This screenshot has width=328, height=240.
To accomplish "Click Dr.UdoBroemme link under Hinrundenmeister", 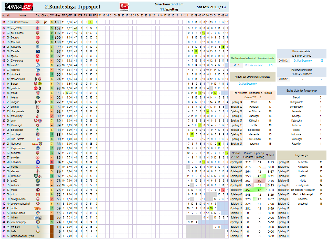I will click(303, 61).
